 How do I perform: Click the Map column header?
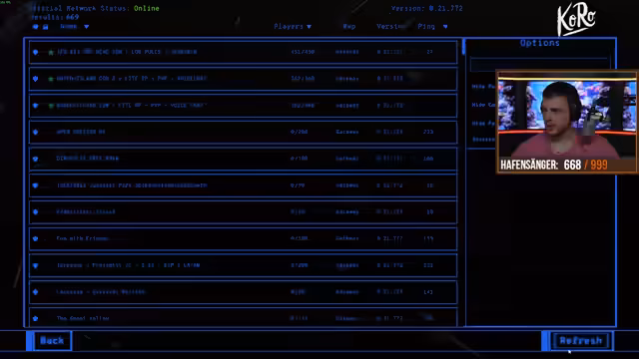[x=349, y=27]
